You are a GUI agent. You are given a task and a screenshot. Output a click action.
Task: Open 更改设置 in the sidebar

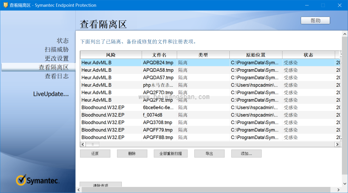click(57, 59)
